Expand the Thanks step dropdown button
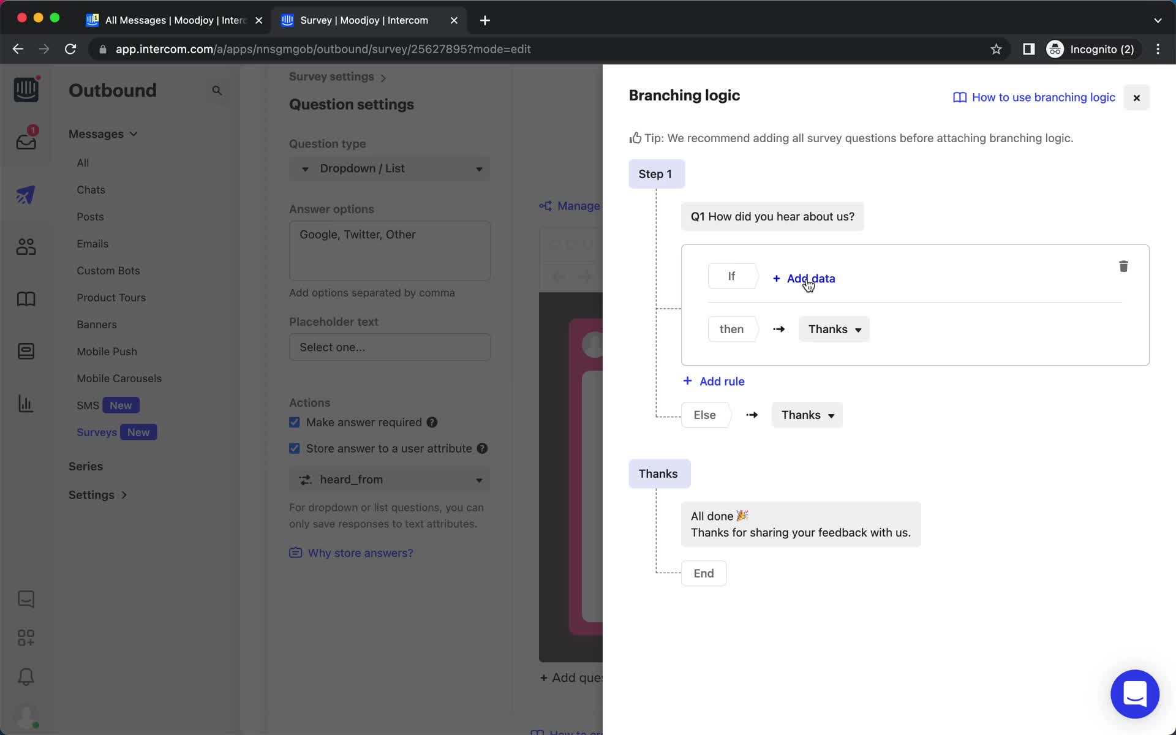 click(833, 330)
